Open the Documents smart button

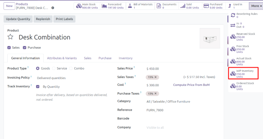tap(167, 6)
